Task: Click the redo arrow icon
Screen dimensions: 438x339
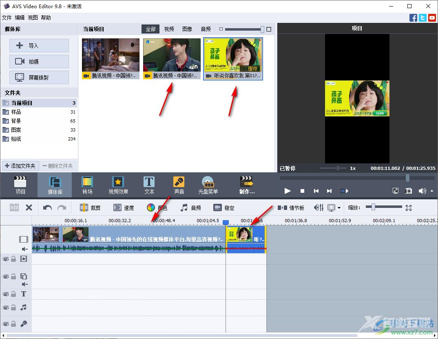Action: pos(62,207)
